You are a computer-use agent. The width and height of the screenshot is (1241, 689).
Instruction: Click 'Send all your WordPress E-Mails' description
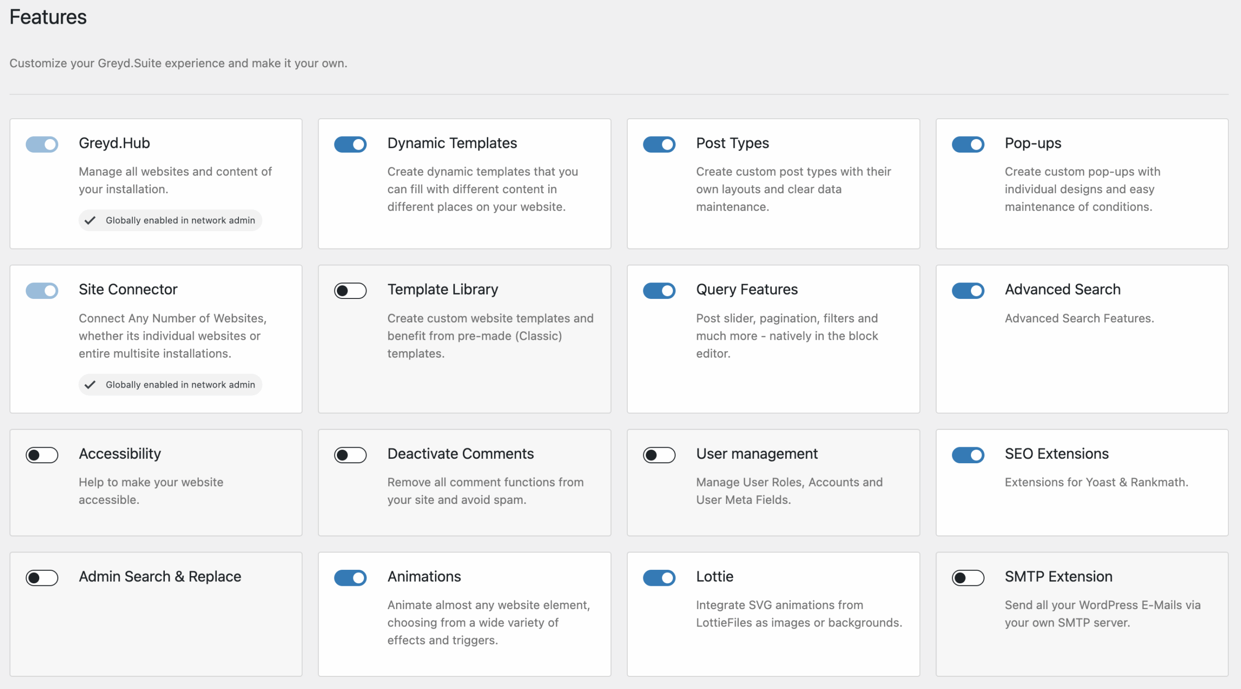1102,614
